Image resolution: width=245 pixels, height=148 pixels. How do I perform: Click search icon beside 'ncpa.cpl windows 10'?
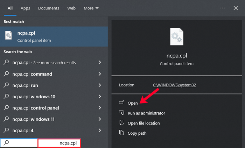(6, 96)
